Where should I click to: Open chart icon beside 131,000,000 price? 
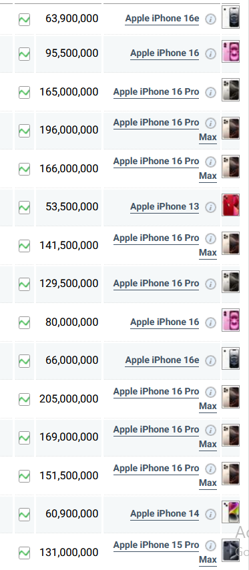pos(24,553)
